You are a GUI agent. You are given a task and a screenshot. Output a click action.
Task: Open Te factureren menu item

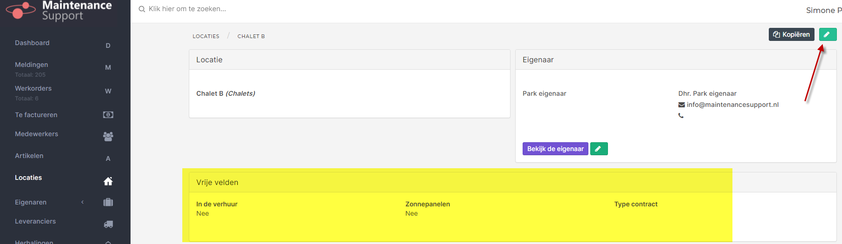click(x=36, y=115)
